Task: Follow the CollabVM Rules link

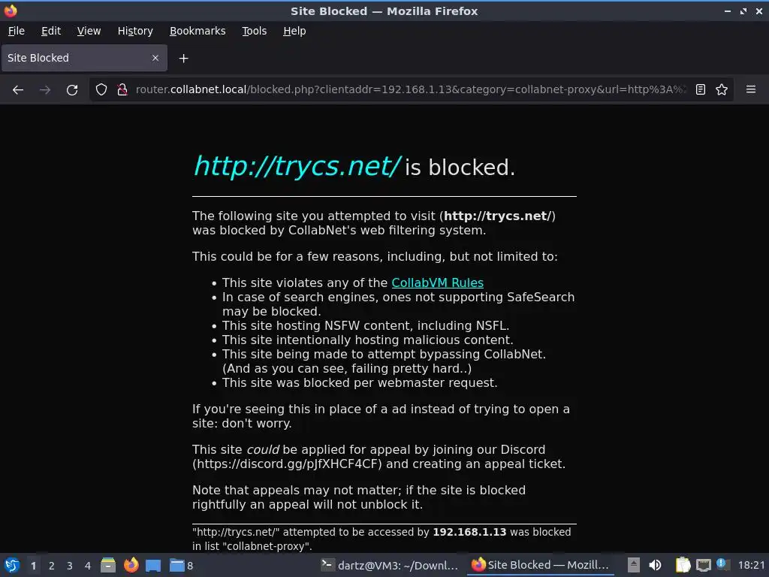Action: point(438,282)
